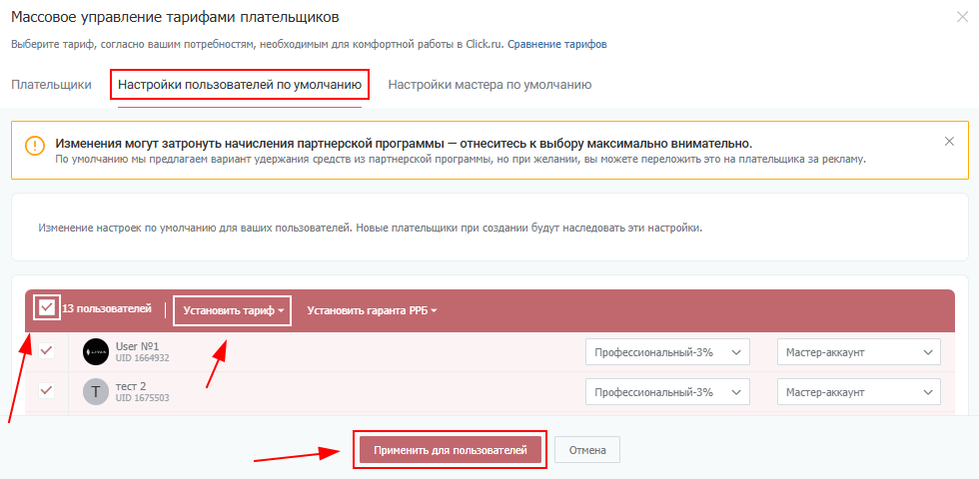
Task: Uncheck the User №1 row checkbox
Action: pyautogui.click(x=46, y=350)
